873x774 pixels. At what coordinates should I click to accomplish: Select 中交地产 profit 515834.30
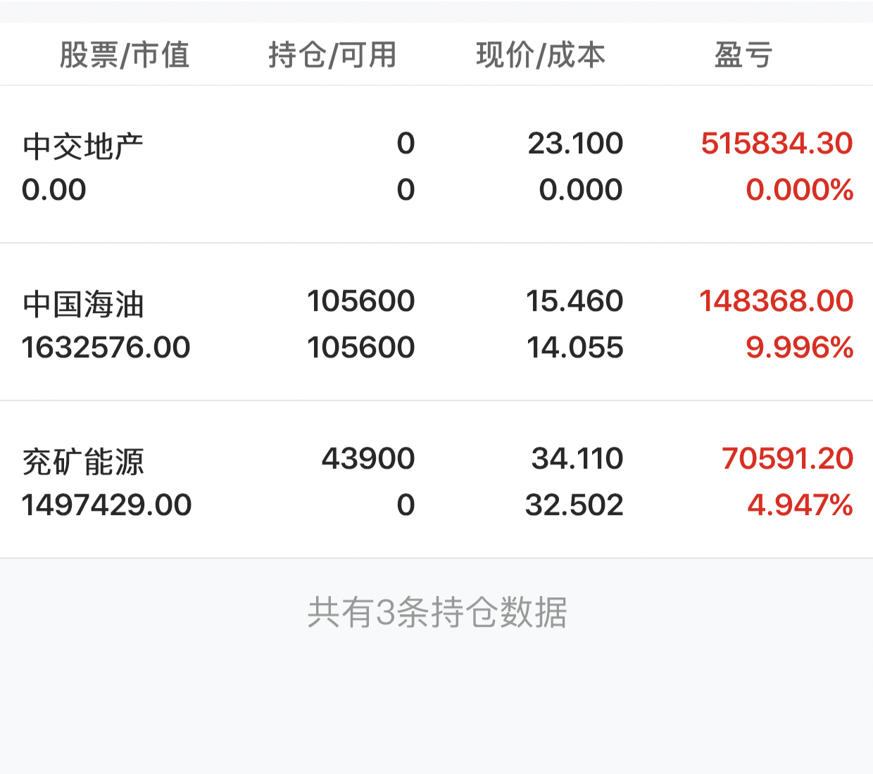coord(777,144)
